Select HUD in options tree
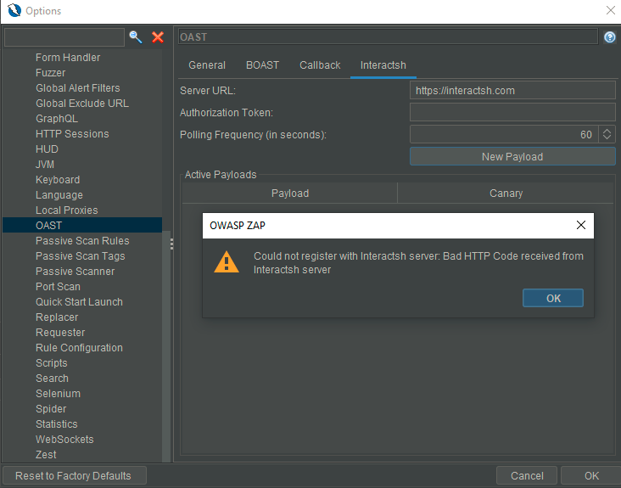Image resolution: width=621 pixels, height=488 pixels. tap(47, 149)
